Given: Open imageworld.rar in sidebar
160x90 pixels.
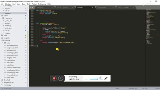Looking at the screenshot, I should coord(8,82).
